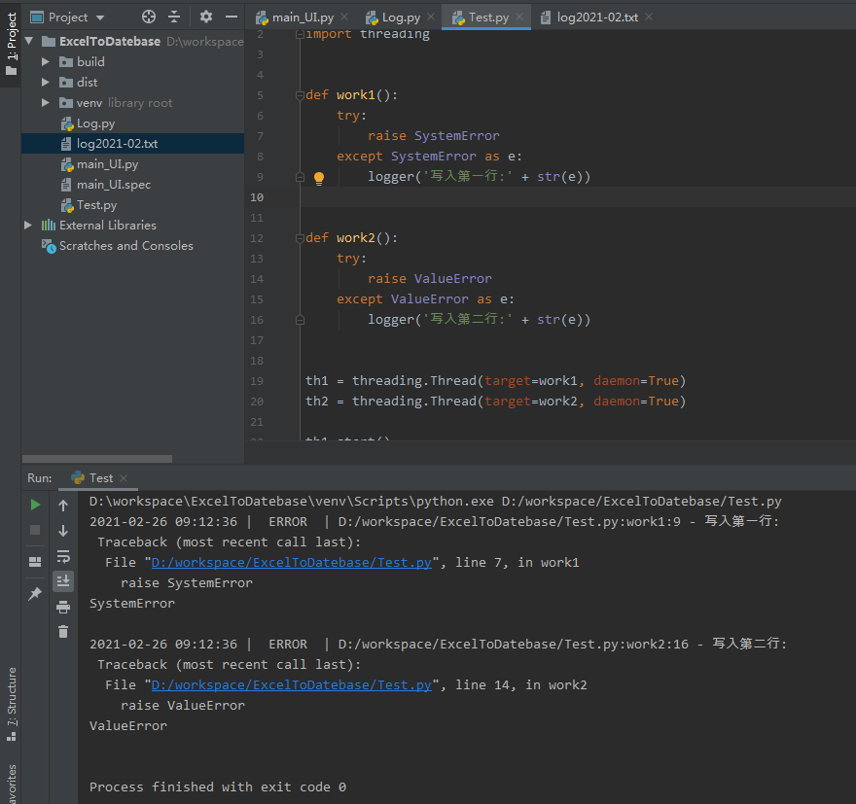Viewport: 856px width, 804px height.
Task: Open the Test.py link in work2 traceback
Action: point(291,684)
